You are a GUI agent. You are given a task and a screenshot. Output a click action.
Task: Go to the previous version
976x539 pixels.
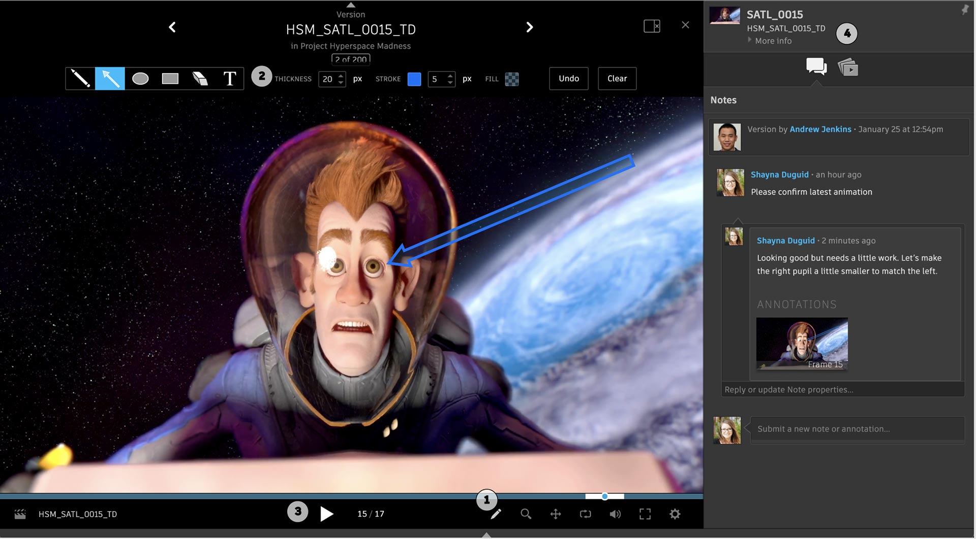(x=172, y=27)
